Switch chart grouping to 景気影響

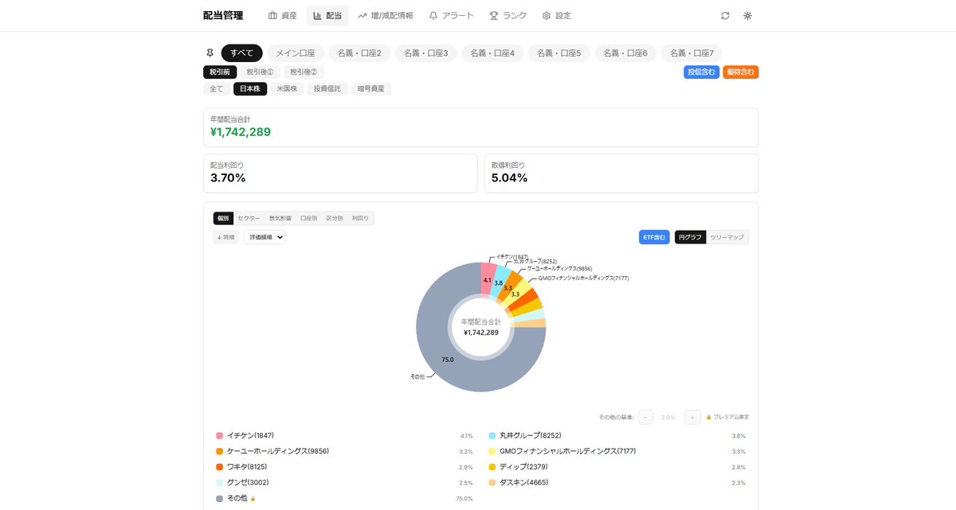(x=280, y=218)
